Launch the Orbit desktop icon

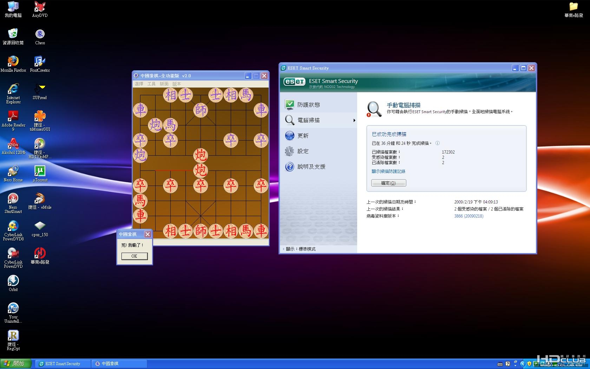click(x=13, y=283)
